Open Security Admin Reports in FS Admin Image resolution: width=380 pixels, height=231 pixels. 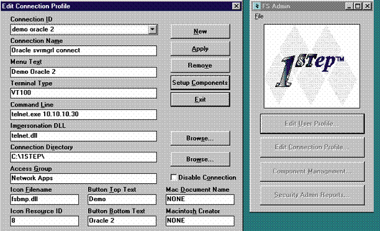click(x=312, y=195)
